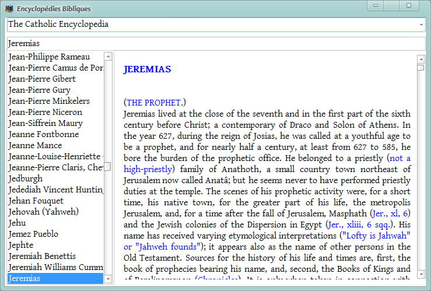Open the 'Jeremiah Williams Cumm' entry

pyautogui.click(x=56, y=267)
